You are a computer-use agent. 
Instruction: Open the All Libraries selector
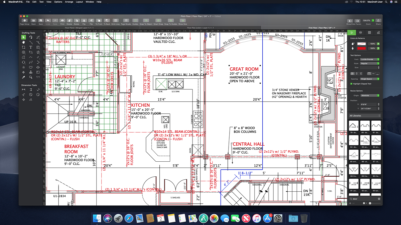(x=364, y=115)
